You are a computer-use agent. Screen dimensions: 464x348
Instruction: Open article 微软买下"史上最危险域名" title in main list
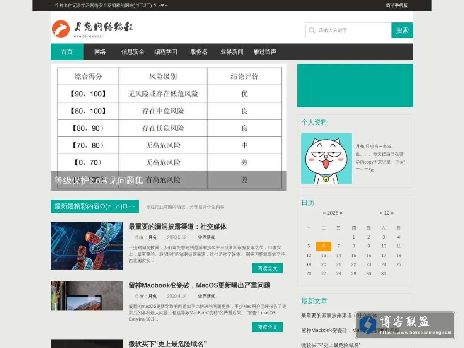pos(168,344)
